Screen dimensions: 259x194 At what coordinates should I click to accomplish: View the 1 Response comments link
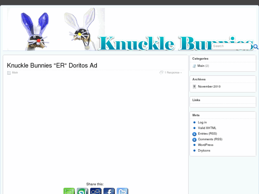tap(173, 73)
